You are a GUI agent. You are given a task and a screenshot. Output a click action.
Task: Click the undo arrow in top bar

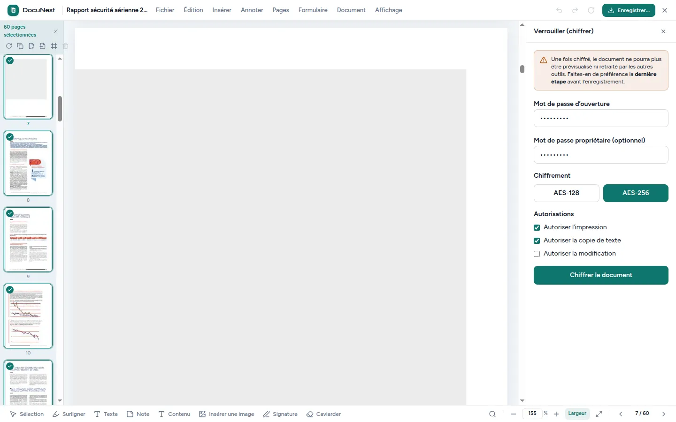pyautogui.click(x=559, y=10)
